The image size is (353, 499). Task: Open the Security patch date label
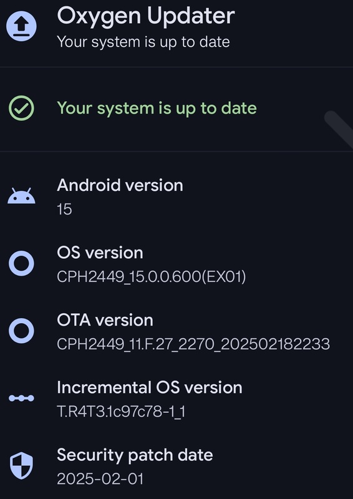(135, 455)
